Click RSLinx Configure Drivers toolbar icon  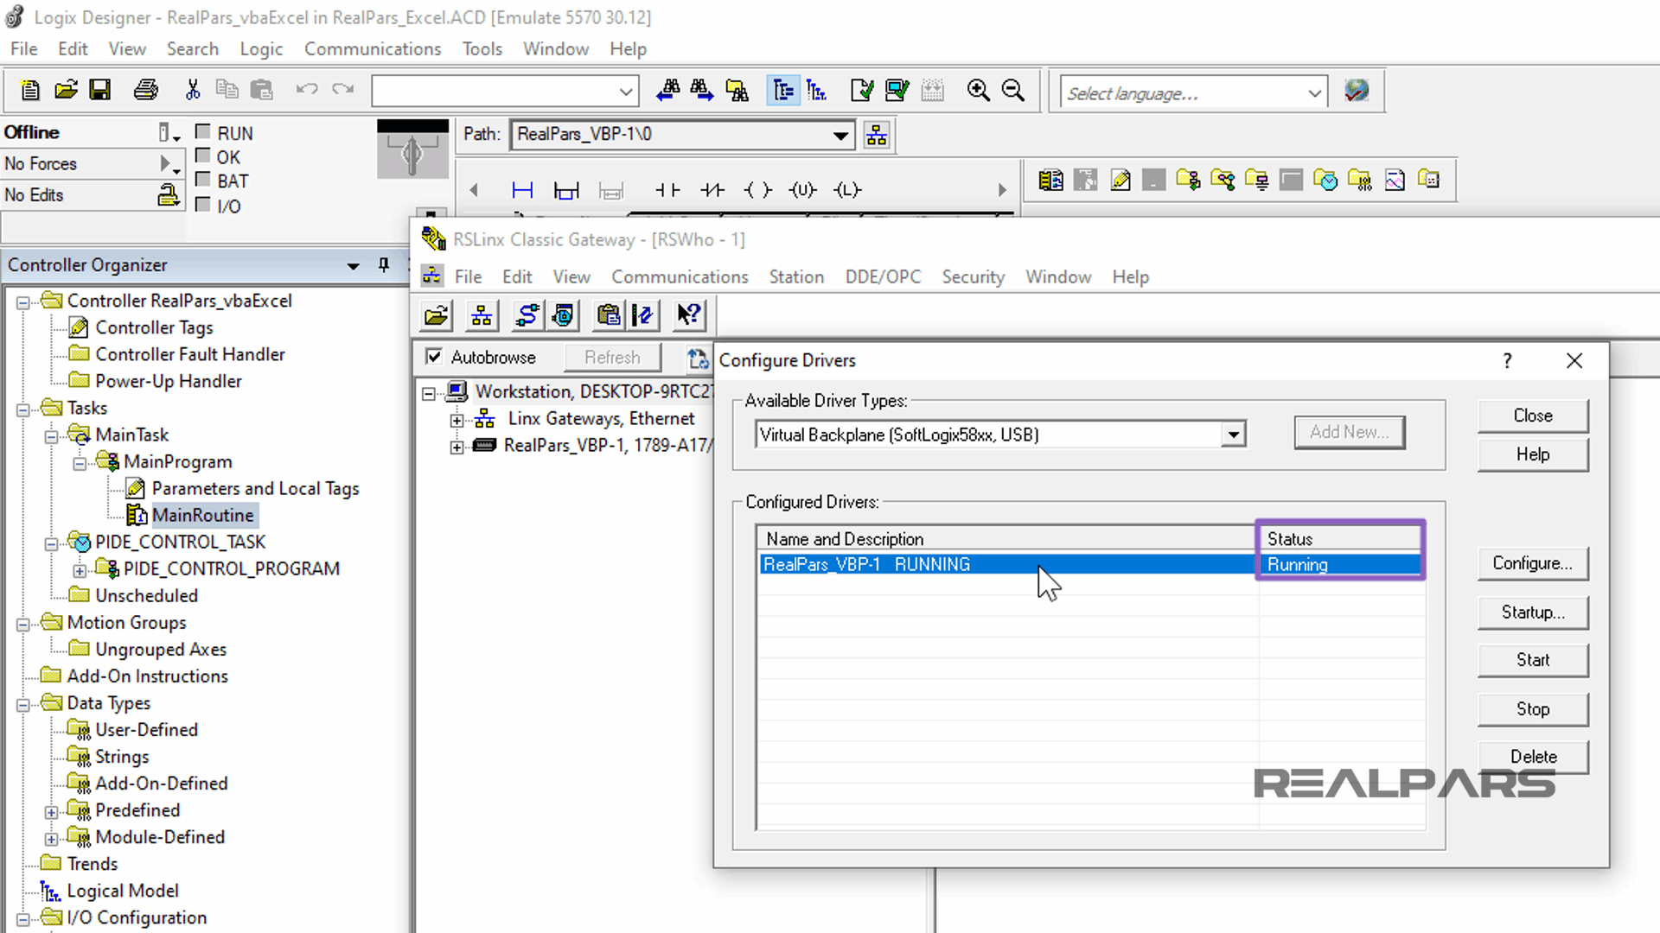coord(527,315)
